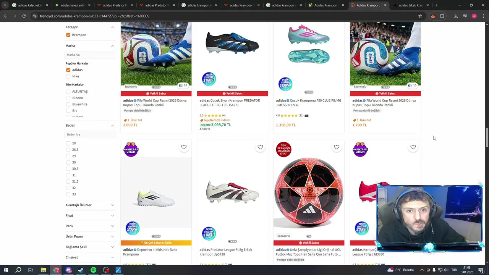The height and width of the screenshot is (275, 489).
Task: Click the page vertical scrollbar thumb
Action: 487,138
